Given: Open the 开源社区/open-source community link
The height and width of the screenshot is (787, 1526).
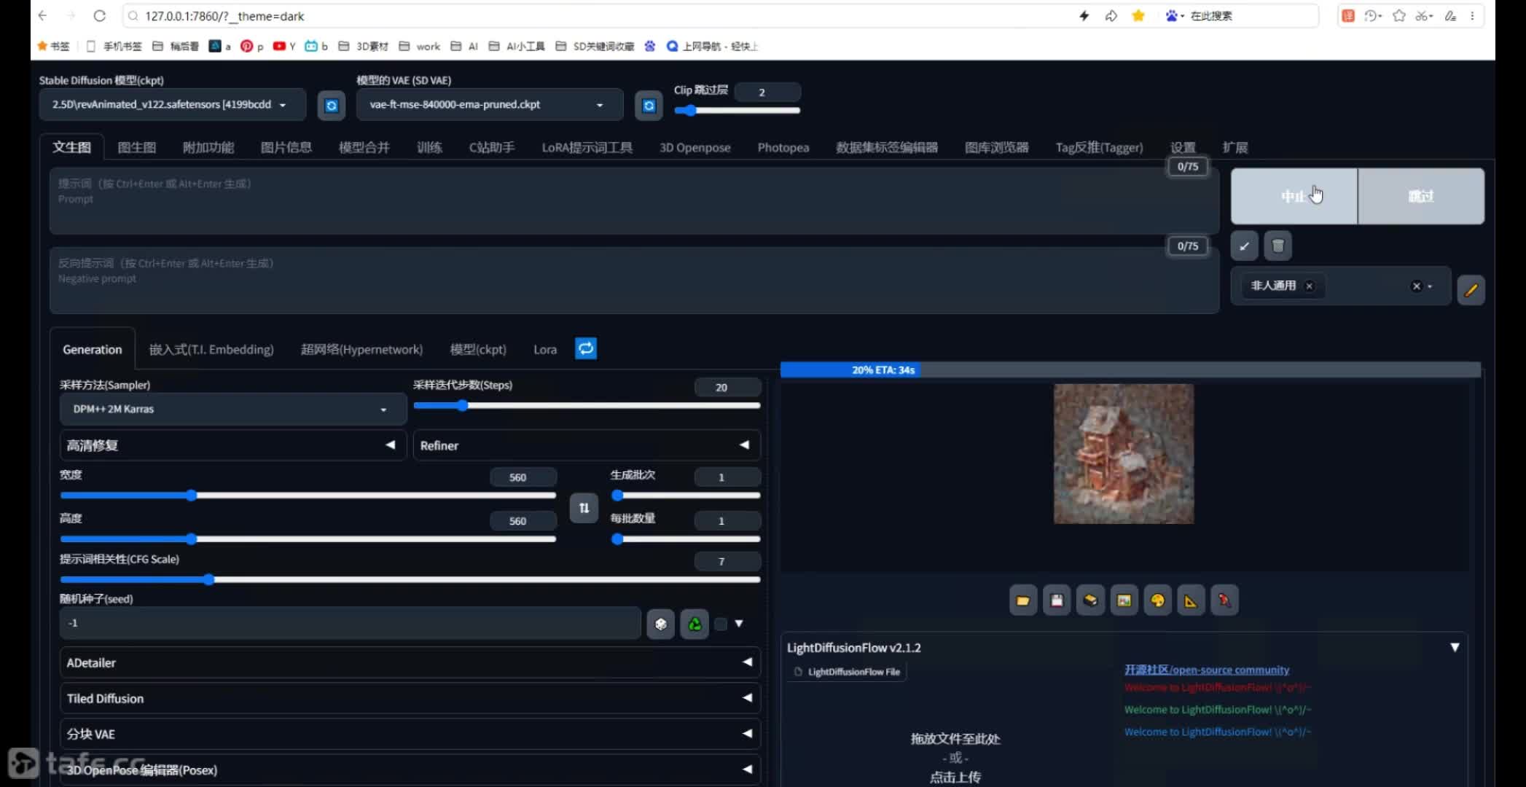Looking at the screenshot, I should (1207, 670).
